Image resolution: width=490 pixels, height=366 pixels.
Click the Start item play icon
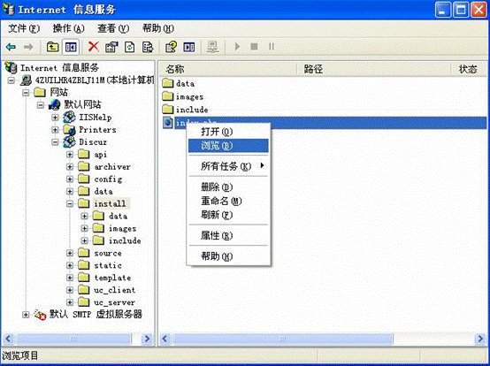(237, 47)
